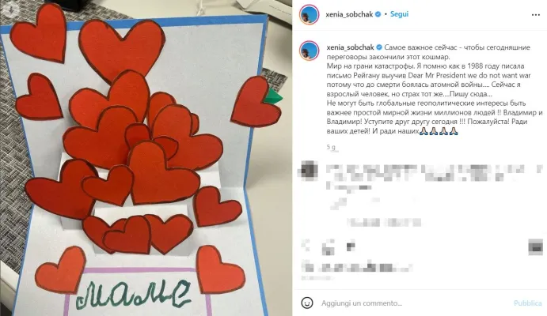Image resolution: width=547 pixels, height=316 pixels.
Task: Click the heart card photo
Action: click(x=146, y=158)
